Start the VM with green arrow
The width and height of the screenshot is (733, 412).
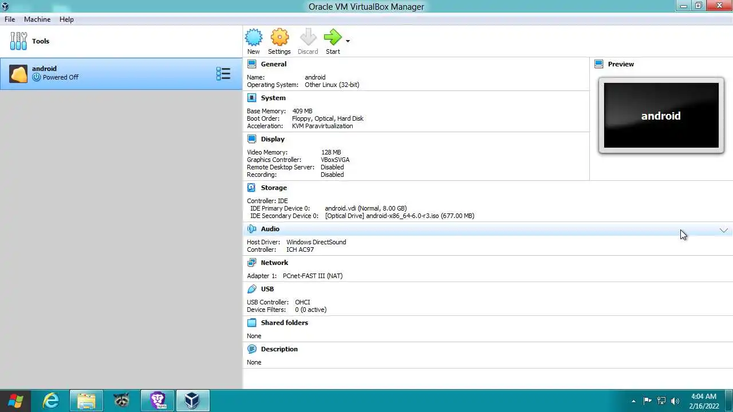click(x=333, y=38)
